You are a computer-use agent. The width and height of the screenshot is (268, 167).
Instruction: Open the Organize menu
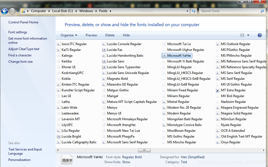click(69, 35)
